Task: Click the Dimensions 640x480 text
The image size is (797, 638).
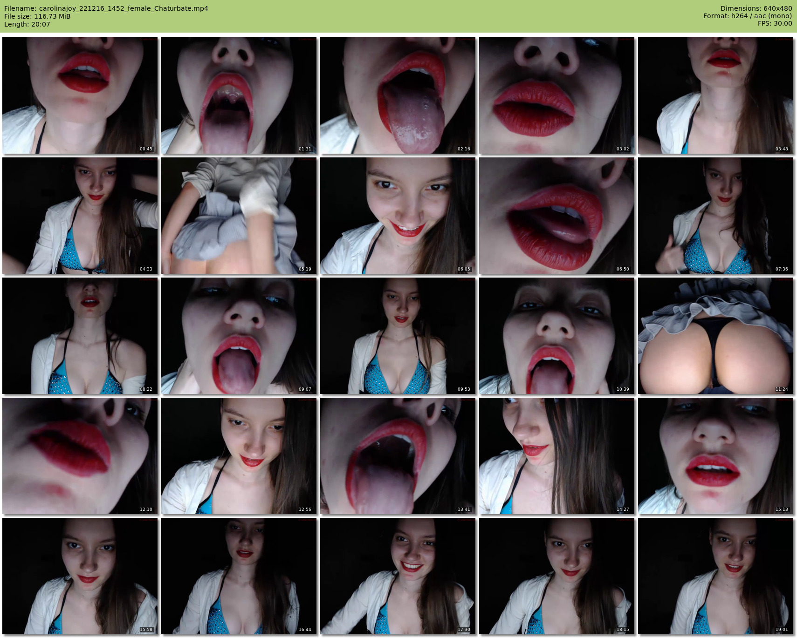Action: click(756, 8)
